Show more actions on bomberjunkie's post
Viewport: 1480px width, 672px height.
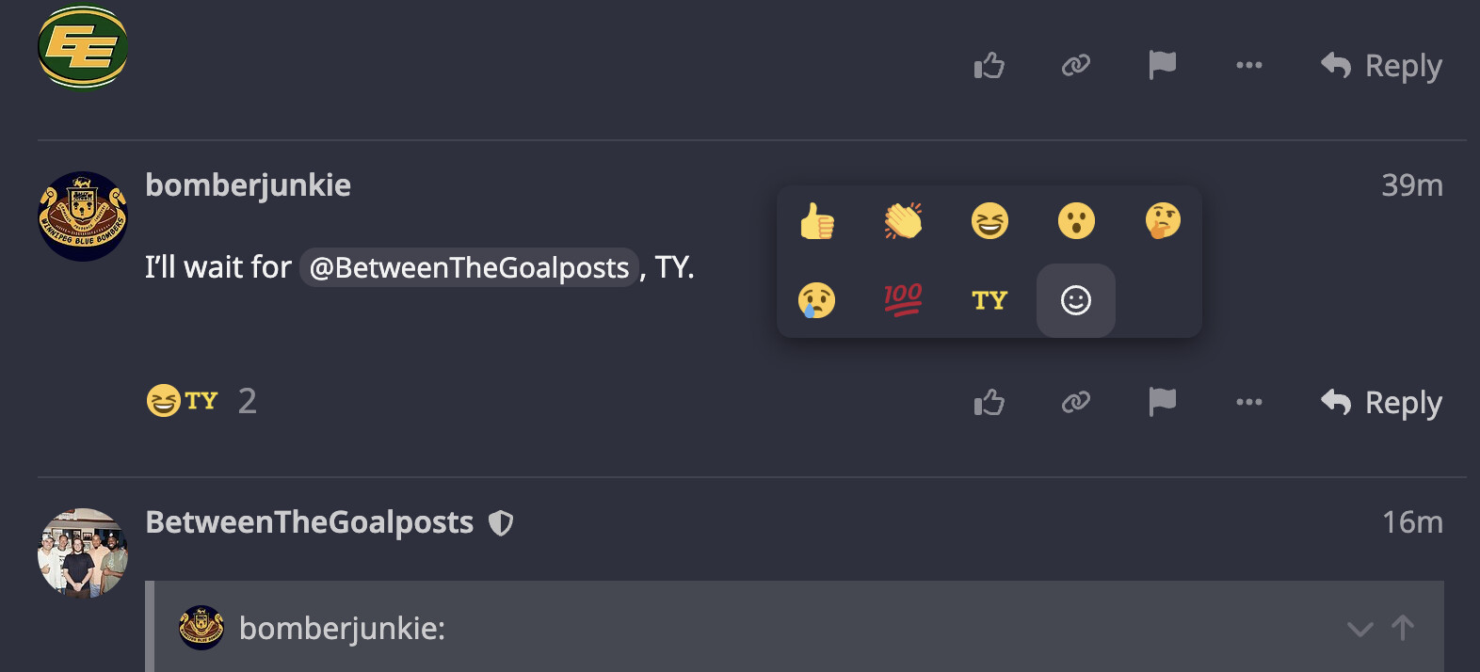click(x=1249, y=403)
